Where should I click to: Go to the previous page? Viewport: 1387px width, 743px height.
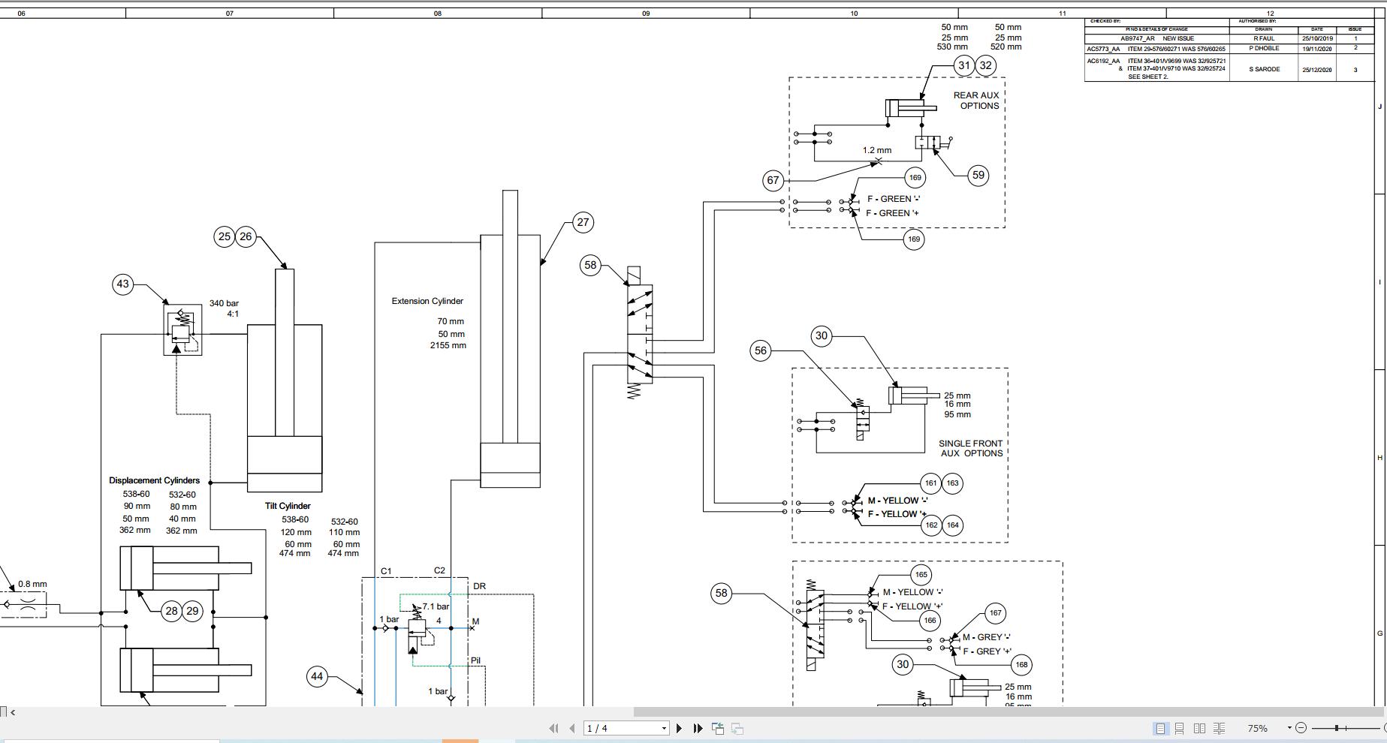(x=572, y=728)
